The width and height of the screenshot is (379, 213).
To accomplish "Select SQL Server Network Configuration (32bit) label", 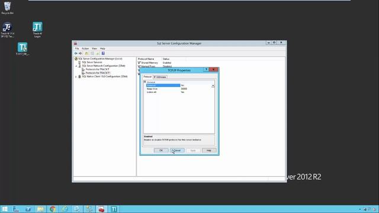I will pyautogui.click(x=104, y=66).
